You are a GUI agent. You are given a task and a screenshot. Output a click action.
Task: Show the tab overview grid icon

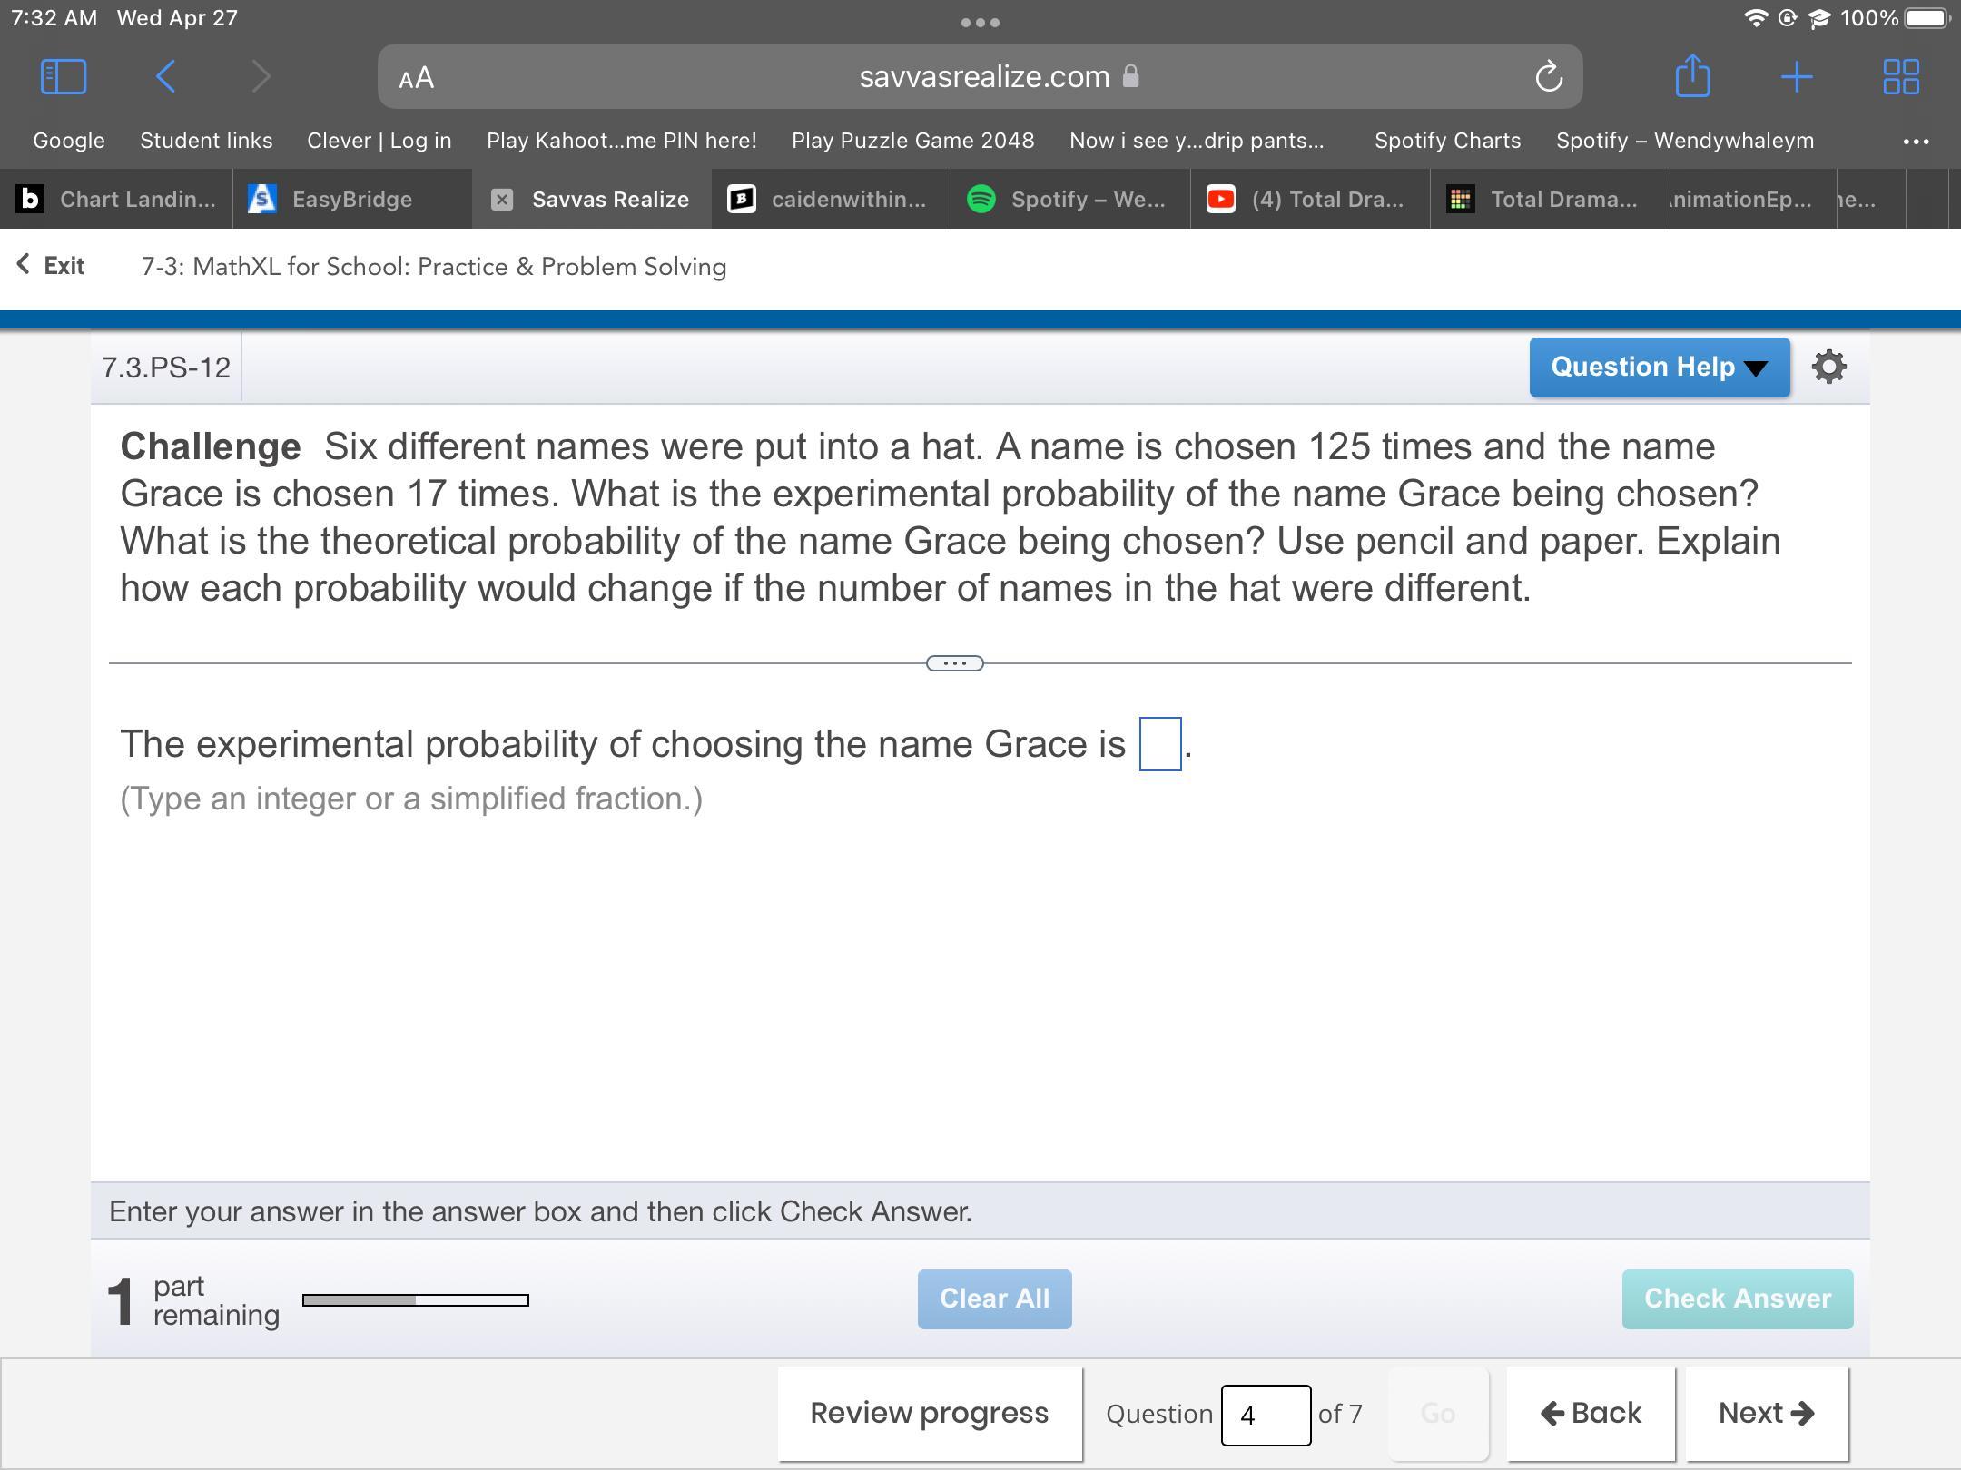coord(1900,76)
